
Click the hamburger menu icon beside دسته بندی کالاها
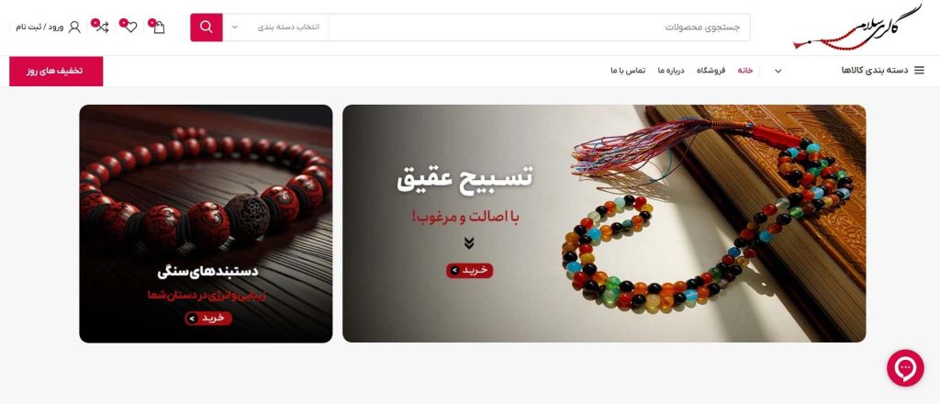click(x=919, y=71)
